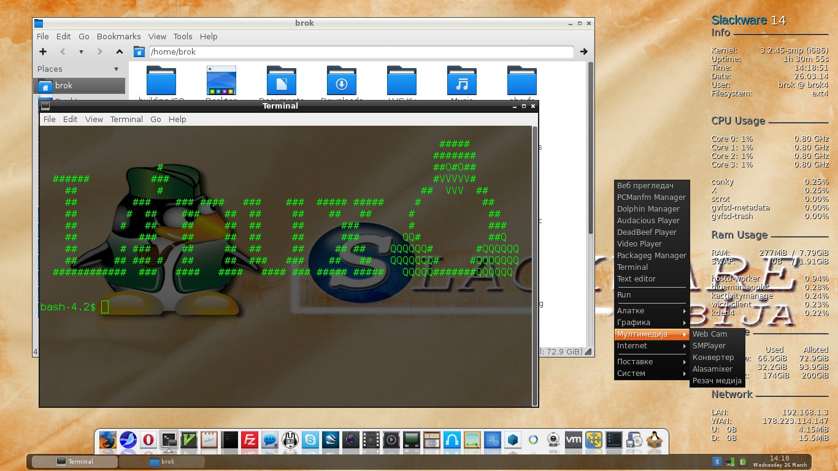
Task: Open Edit menu in the Terminal window
Action: point(71,119)
